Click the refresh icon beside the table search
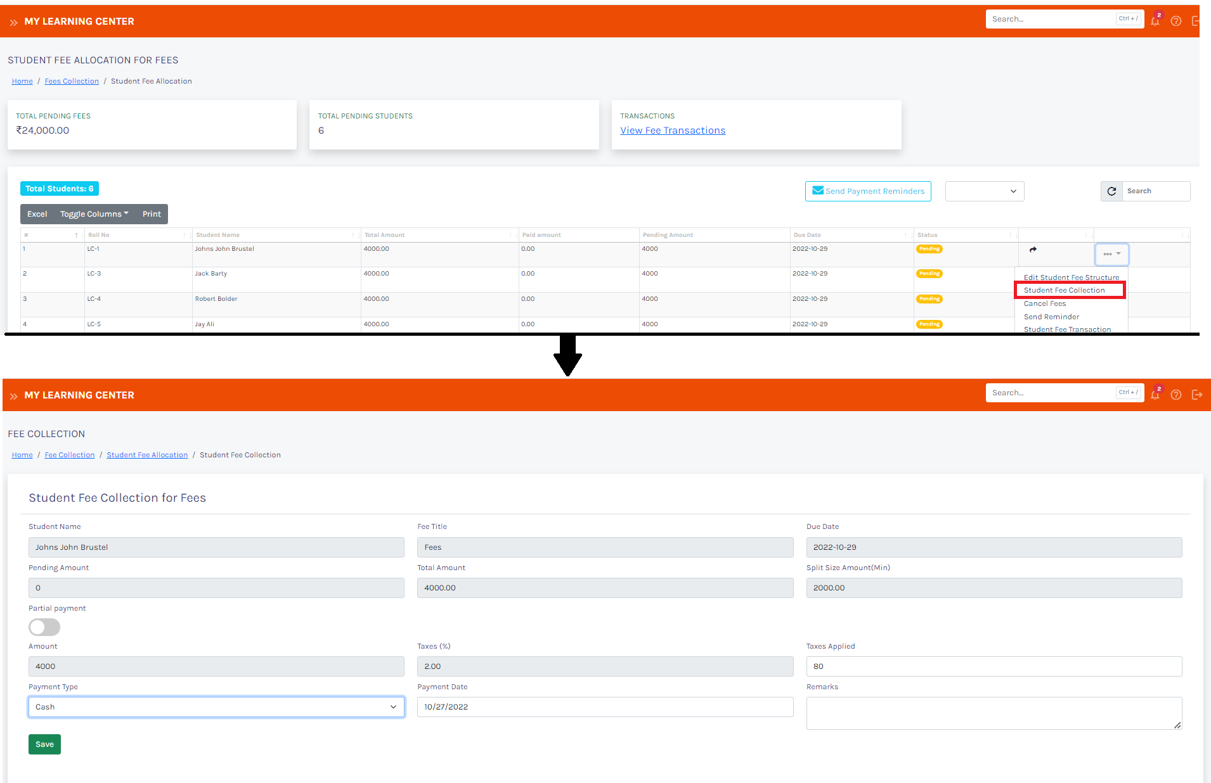Screen dimensions: 1211x783 click(1111, 191)
